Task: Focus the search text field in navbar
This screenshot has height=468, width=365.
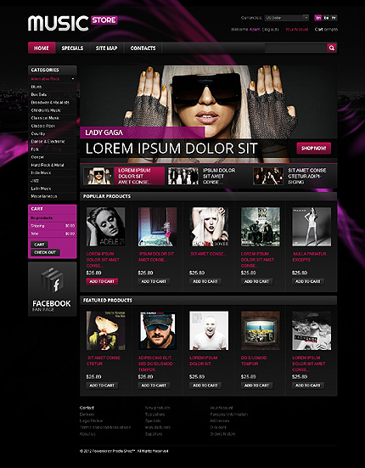Action: tap(295, 48)
